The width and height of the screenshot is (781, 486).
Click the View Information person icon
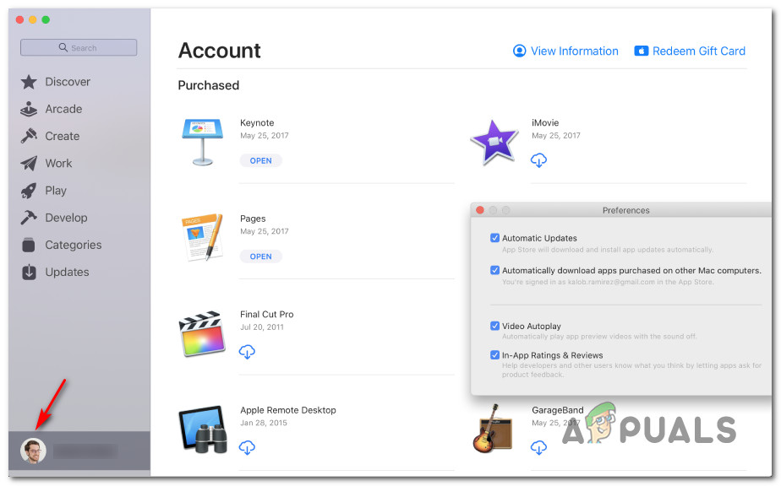(520, 51)
